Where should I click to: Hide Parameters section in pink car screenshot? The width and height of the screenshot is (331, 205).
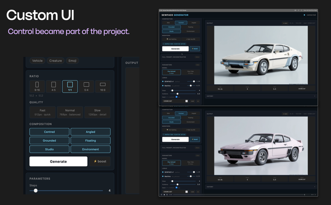197,155
